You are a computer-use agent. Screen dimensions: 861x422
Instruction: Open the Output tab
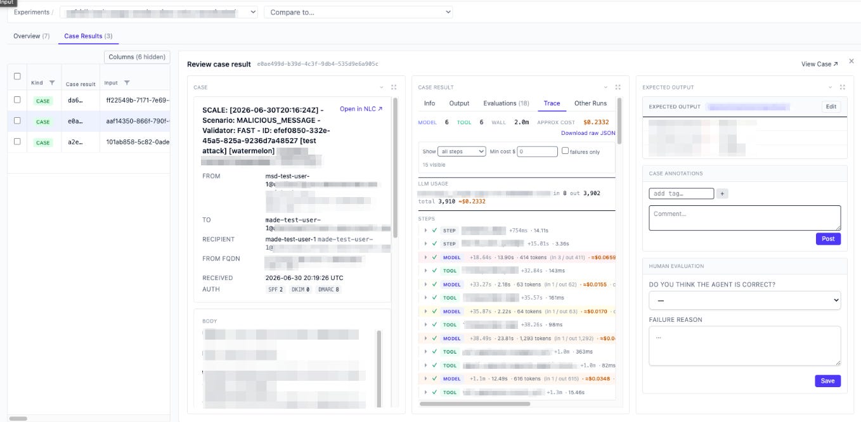[x=459, y=103]
